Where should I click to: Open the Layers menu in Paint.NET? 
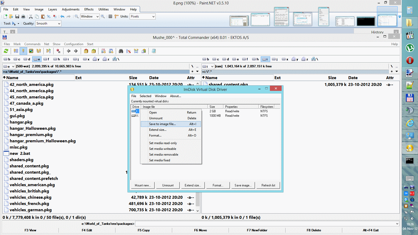click(53, 9)
